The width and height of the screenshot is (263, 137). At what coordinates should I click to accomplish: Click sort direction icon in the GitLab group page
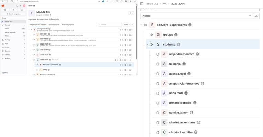point(132,25)
